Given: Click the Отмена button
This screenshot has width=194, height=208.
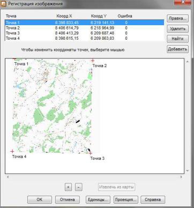Looking at the screenshot, I should 68,199.
